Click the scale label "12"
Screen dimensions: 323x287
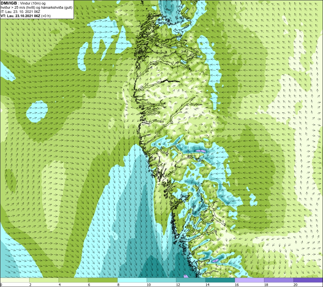(x=178, y=285)
